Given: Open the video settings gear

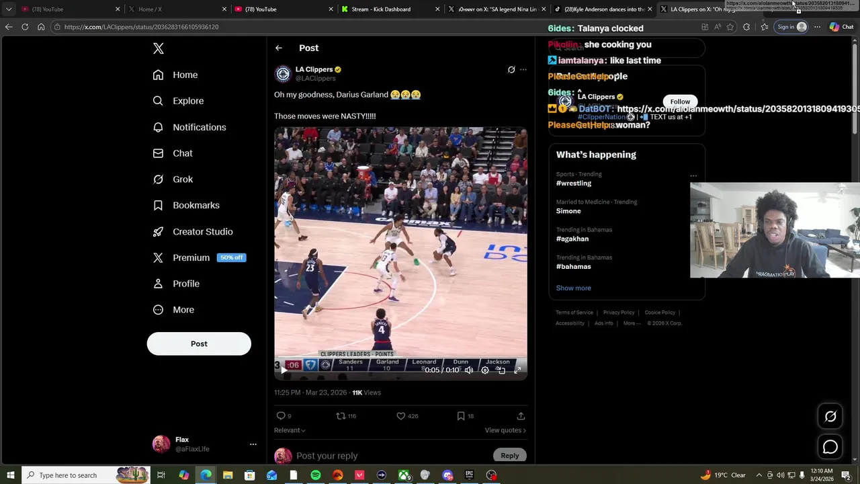Looking at the screenshot, I should point(485,370).
